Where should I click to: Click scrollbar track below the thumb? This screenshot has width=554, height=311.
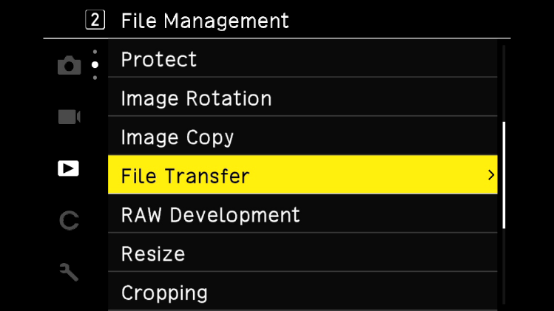[x=504, y=266]
